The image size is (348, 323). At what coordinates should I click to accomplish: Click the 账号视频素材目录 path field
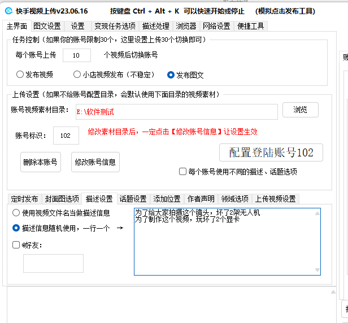pos(177,112)
